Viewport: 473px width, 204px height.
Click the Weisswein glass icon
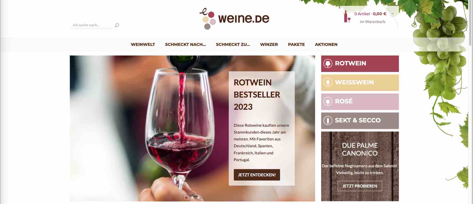(x=328, y=83)
